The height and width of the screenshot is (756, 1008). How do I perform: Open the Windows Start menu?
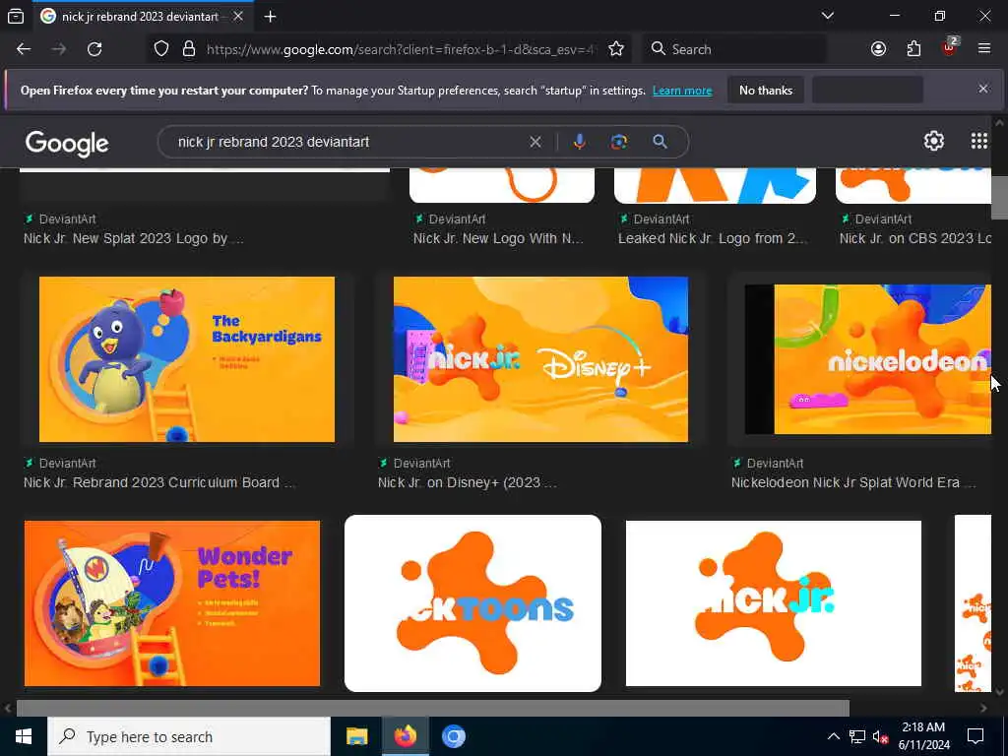coord(24,736)
